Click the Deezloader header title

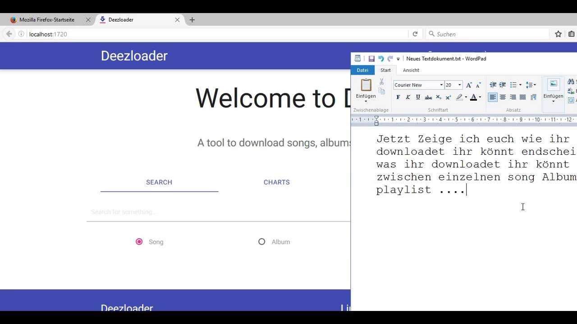134,56
